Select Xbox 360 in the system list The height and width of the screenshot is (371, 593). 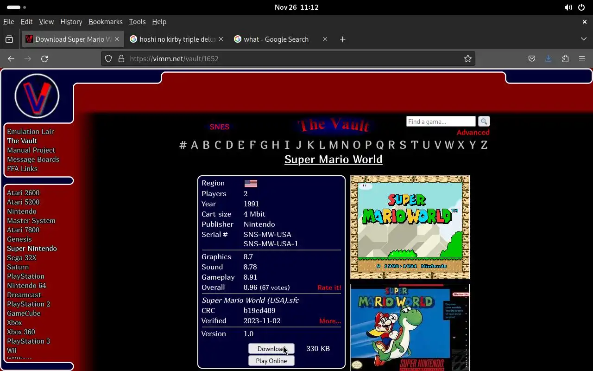(21, 332)
